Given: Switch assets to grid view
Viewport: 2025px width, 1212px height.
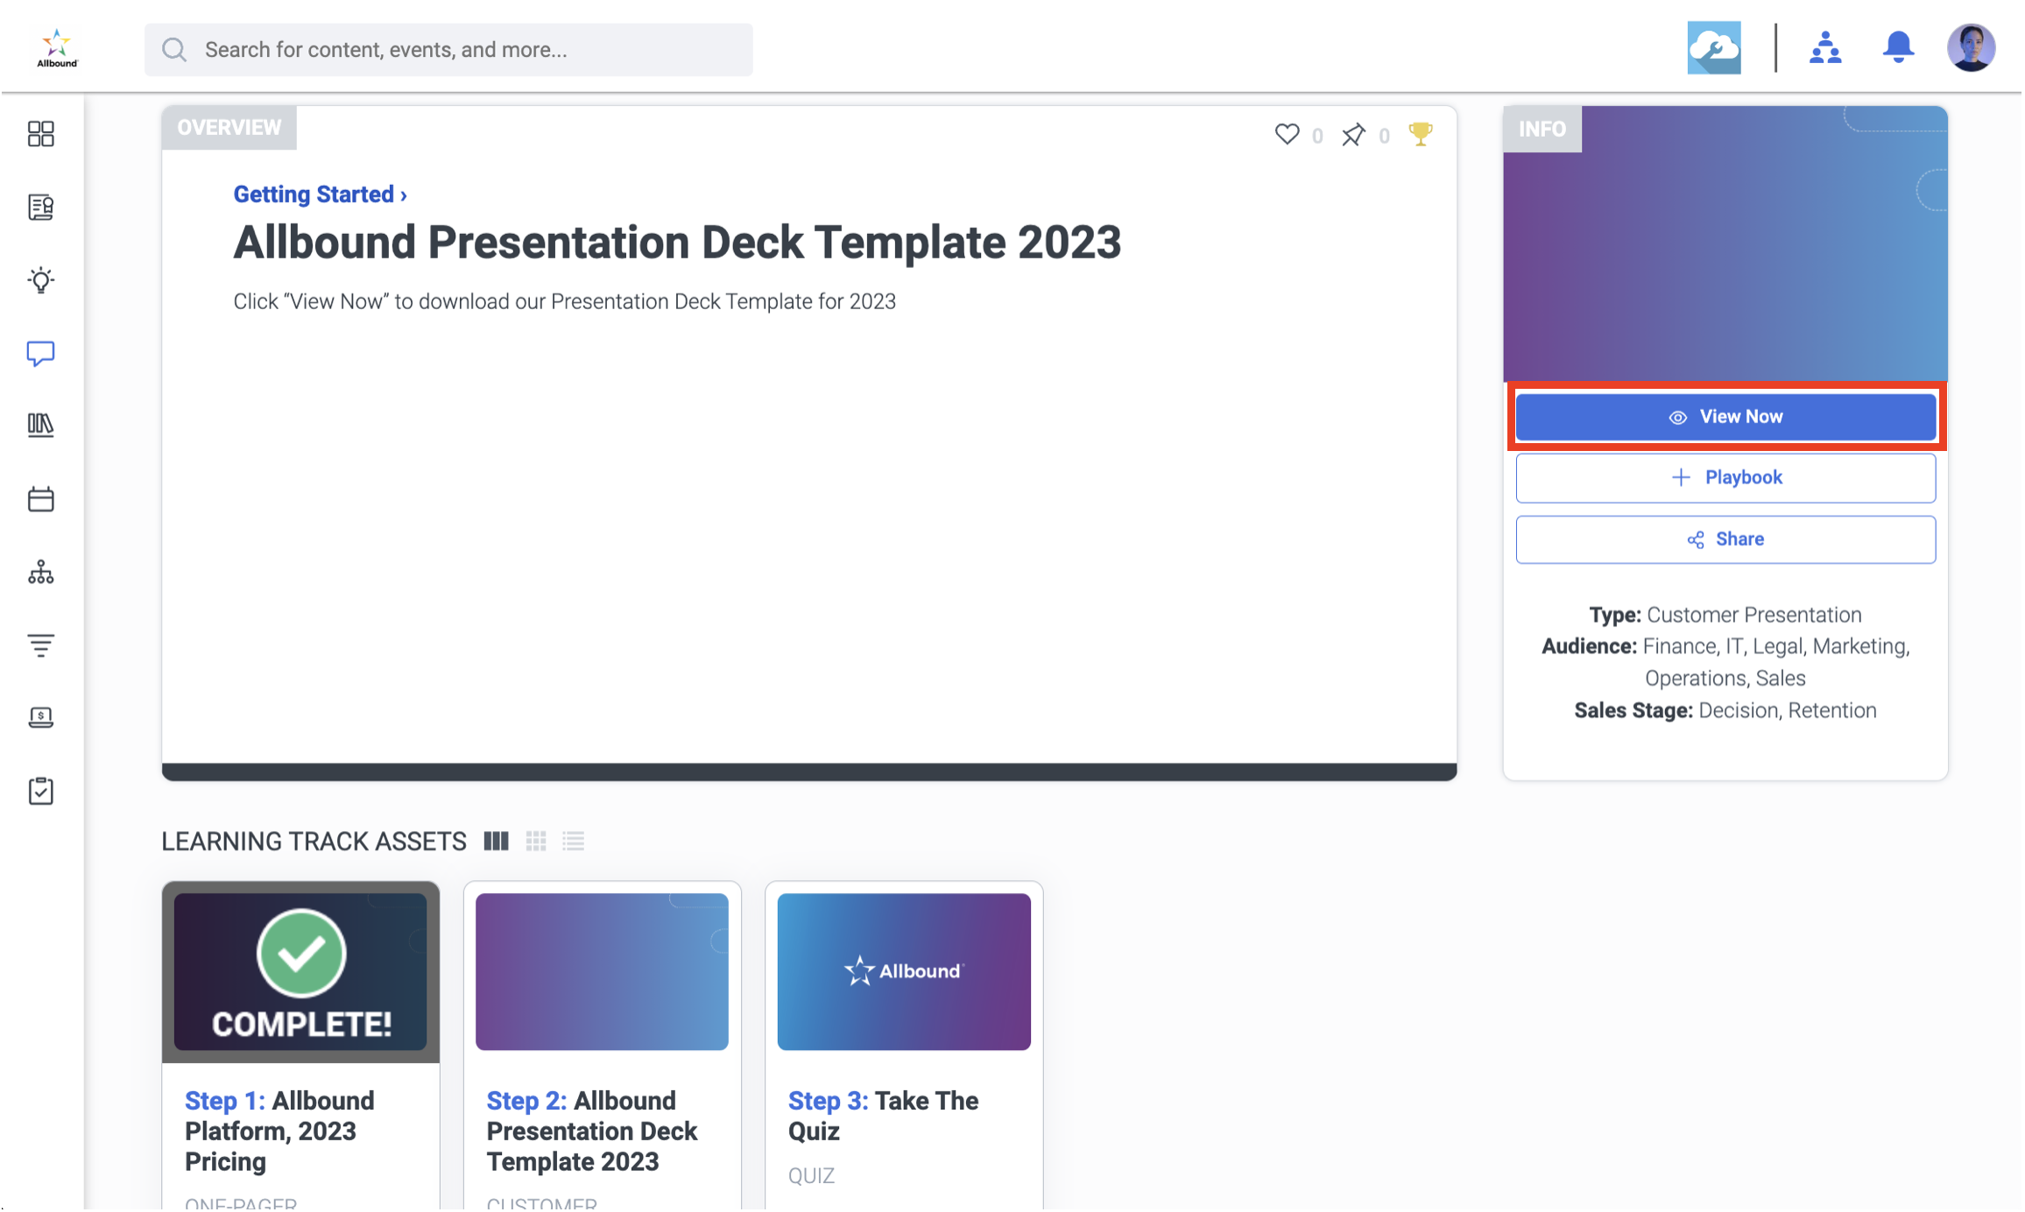Looking at the screenshot, I should [x=536, y=842].
